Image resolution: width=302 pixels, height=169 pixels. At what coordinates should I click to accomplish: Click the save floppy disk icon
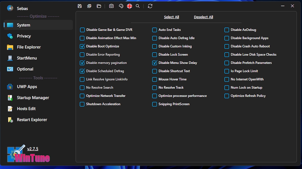[x=80, y=6]
